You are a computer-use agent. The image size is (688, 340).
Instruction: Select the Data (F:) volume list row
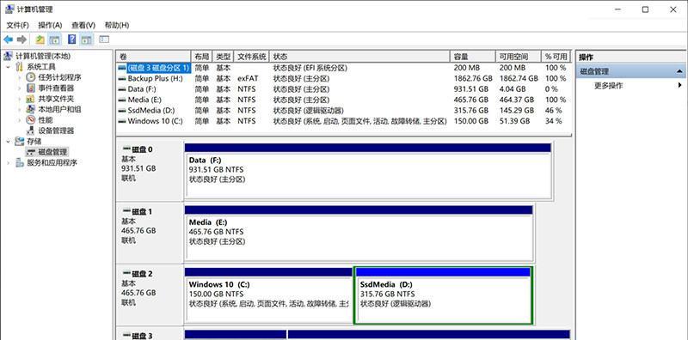[343, 89]
